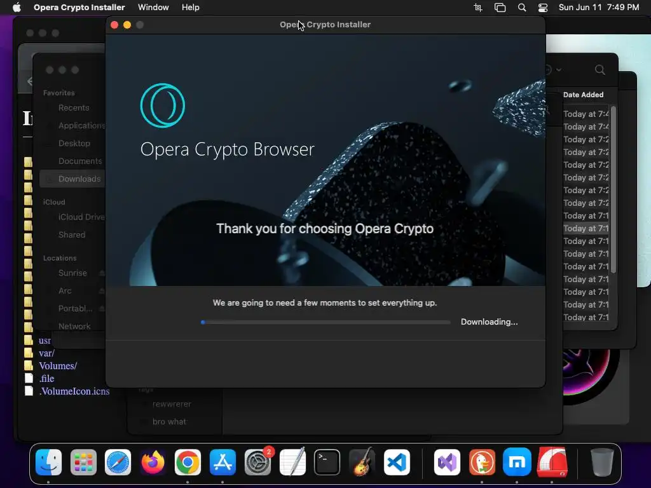The image size is (651, 488).
Task: Open the Window menu
Action: tap(153, 8)
